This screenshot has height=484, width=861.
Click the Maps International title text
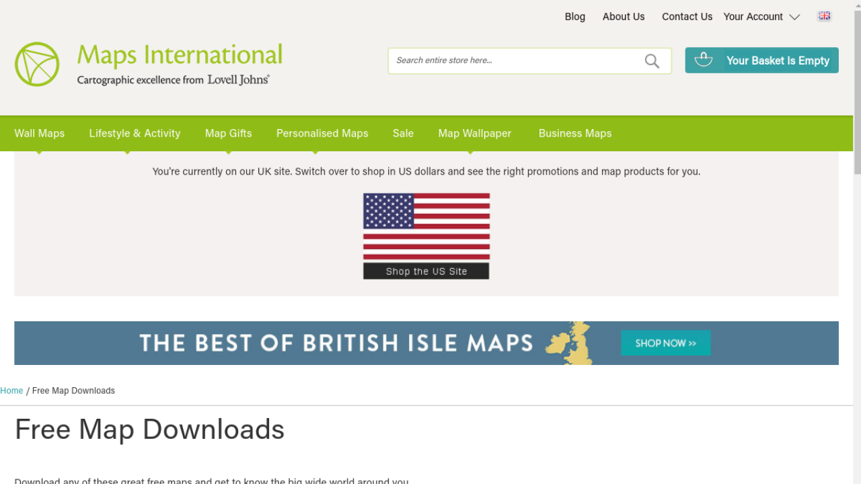[x=180, y=56]
